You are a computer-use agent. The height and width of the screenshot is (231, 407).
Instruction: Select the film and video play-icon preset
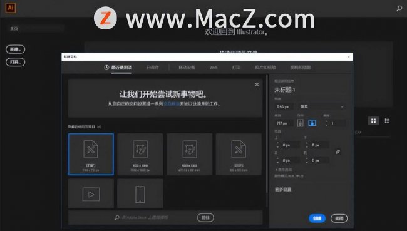91,193
